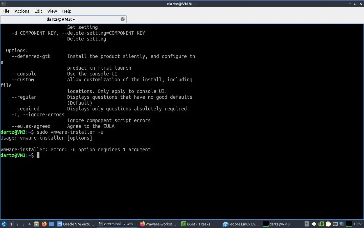This screenshot has height=228, width=364.
Task: Click the 'Usage: vmware-installer [options]' line
Action: click(x=46, y=138)
